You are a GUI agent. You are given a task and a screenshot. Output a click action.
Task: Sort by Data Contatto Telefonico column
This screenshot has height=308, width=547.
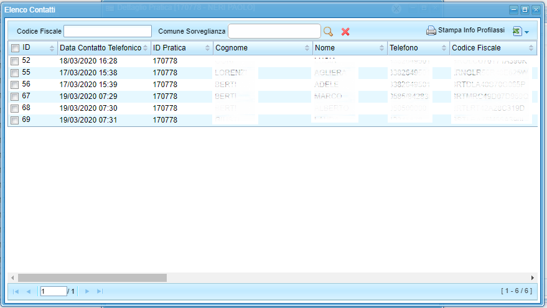(146, 49)
